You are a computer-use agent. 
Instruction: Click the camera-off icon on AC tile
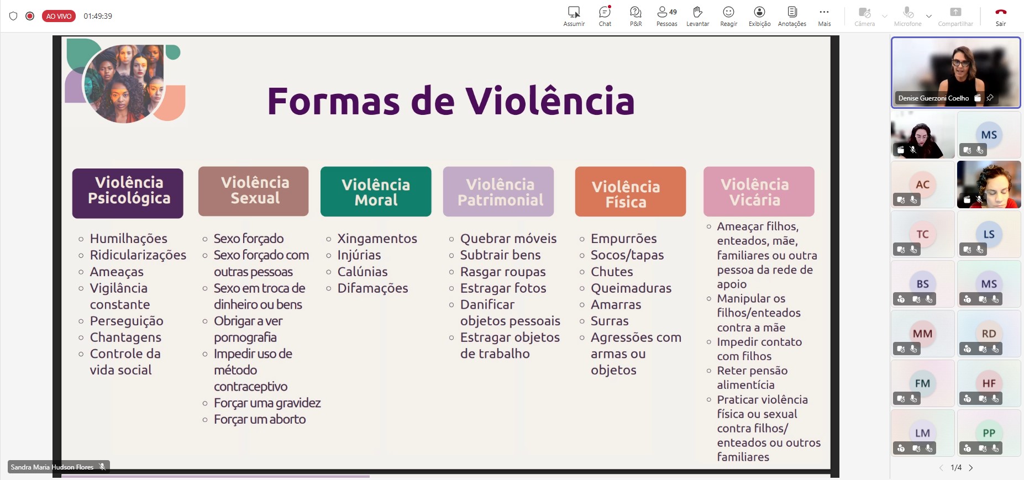pyautogui.click(x=901, y=200)
